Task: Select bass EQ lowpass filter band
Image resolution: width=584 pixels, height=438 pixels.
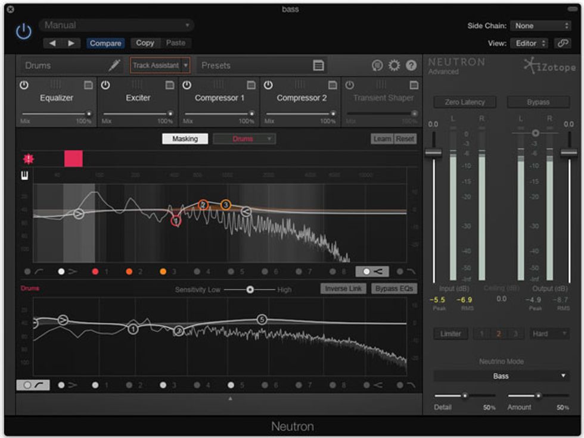Action: pos(406,272)
